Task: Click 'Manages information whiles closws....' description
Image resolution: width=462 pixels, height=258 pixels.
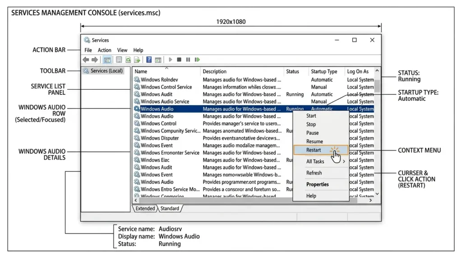Action: point(242,87)
